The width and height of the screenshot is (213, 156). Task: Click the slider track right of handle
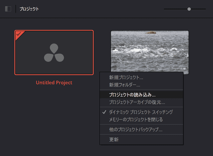coord(198,9)
